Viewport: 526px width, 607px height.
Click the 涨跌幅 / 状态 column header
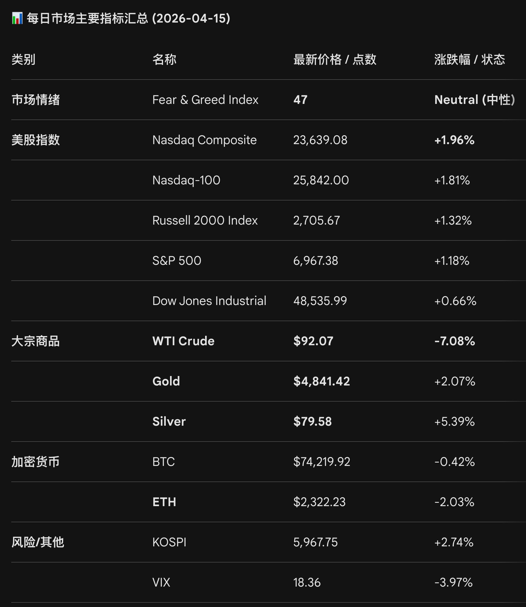coord(470,59)
